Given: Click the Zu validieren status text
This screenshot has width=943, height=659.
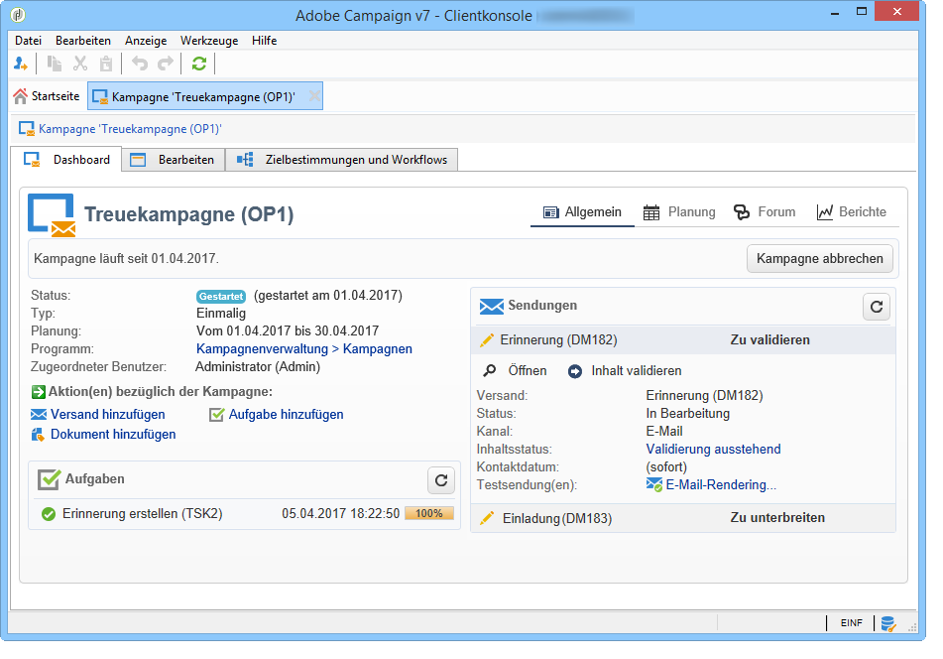Looking at the screenshot, I should [769, 340].
